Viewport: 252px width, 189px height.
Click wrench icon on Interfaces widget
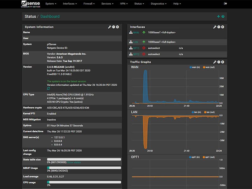tap(215, 27)
